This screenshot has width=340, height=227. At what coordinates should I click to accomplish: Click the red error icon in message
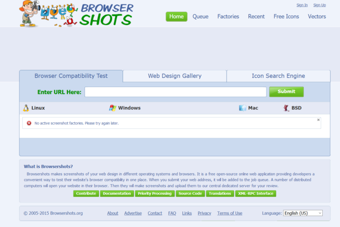tap(29, 123)
